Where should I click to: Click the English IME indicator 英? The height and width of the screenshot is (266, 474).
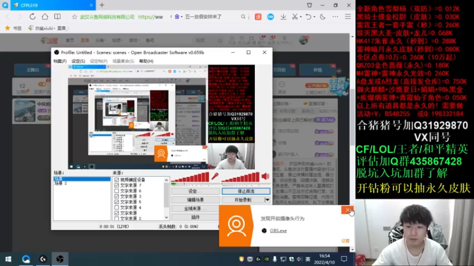[x=308, y=259]
